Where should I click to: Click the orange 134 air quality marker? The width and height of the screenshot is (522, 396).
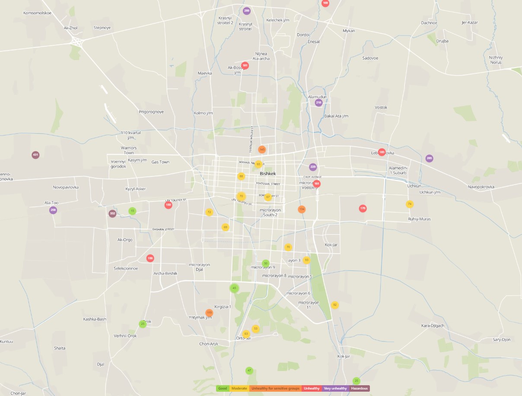tap(302, 209)
